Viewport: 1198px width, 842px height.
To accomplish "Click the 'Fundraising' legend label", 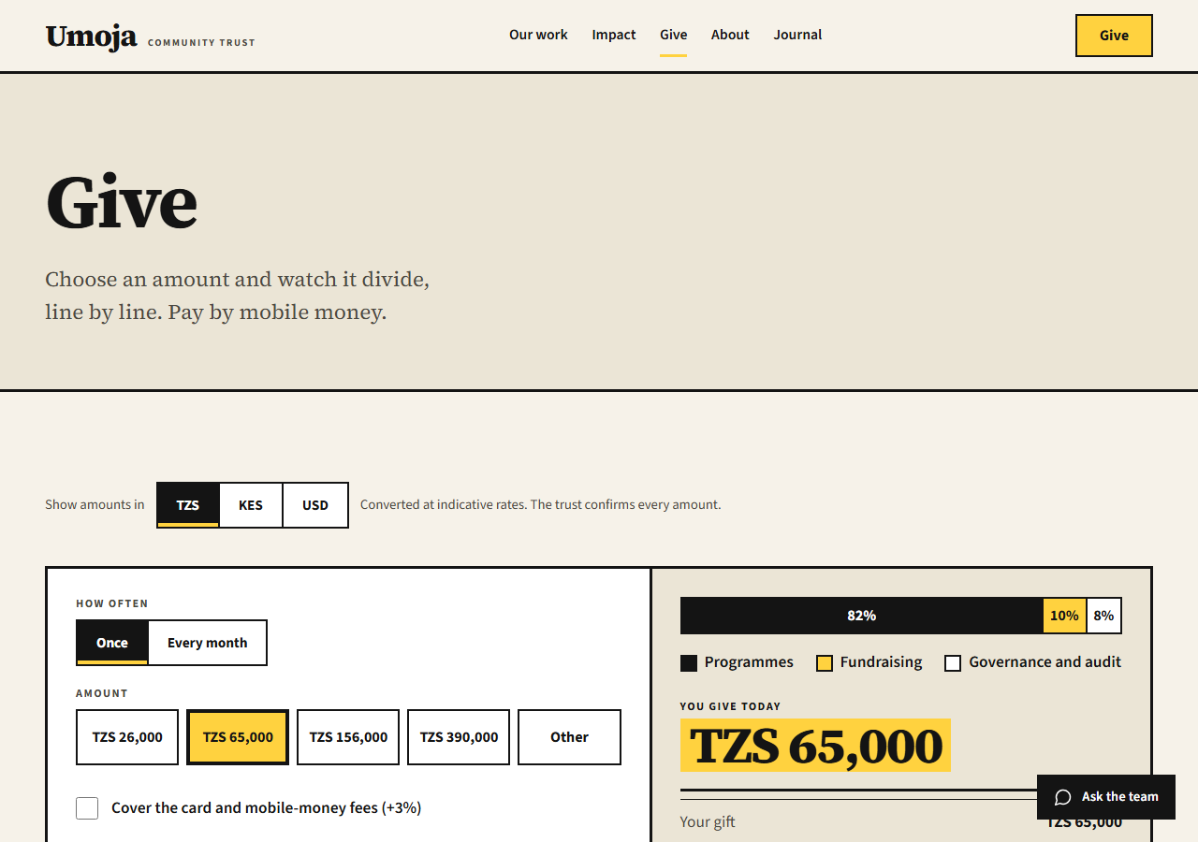I will (x=881, y=662).
